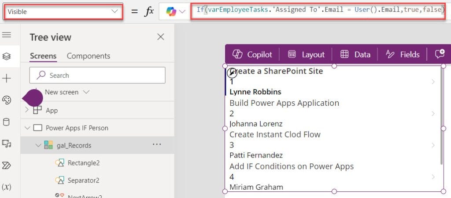The image size is (451, 198).
Task: Select Power Apps IF Person screen
Action: 77,128
